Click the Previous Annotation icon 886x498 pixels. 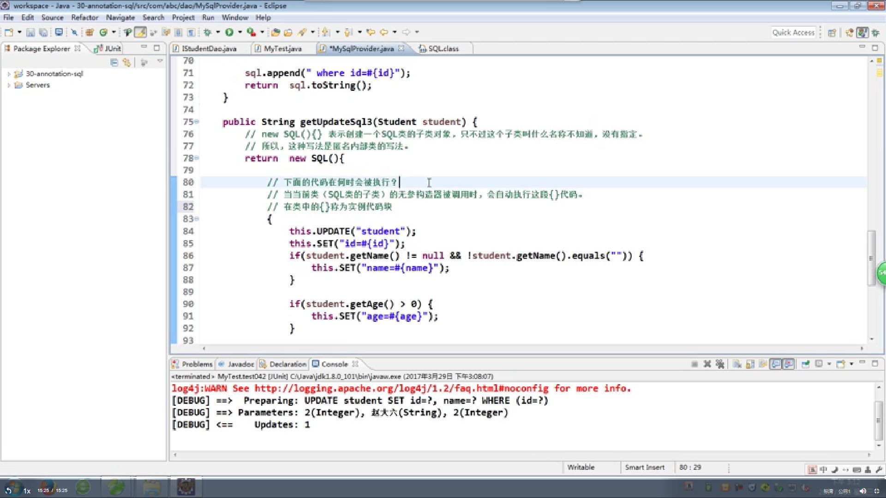(348, 32)
